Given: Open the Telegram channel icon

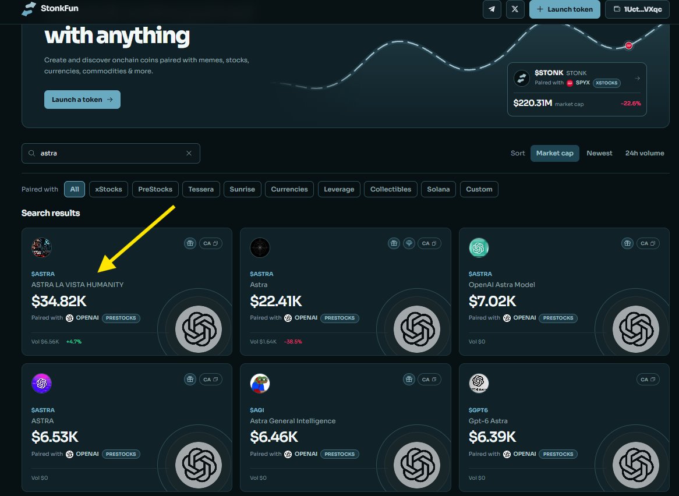Looking at the screenshot, I should point(492,9).
